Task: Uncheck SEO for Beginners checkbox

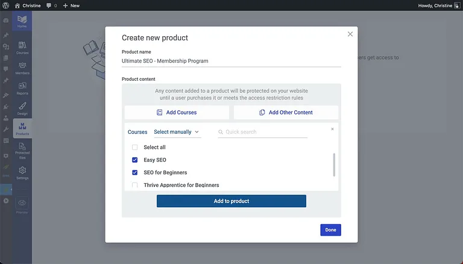Action: [134, 172]
